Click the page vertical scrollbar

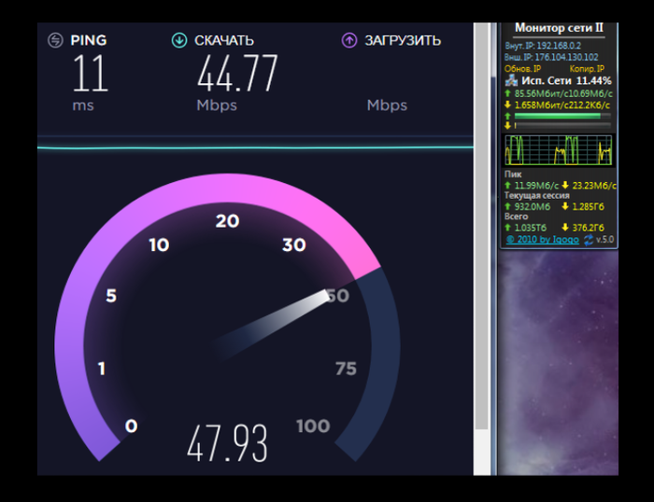point(482,233)
